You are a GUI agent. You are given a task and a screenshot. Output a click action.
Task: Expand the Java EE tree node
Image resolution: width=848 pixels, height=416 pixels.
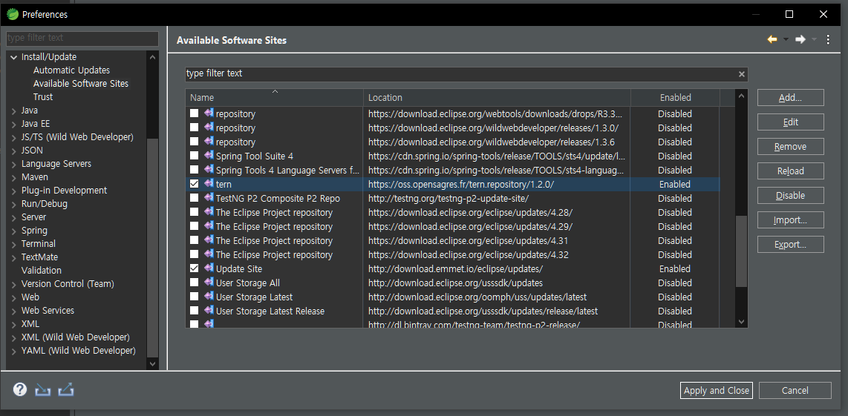[13, 125]
